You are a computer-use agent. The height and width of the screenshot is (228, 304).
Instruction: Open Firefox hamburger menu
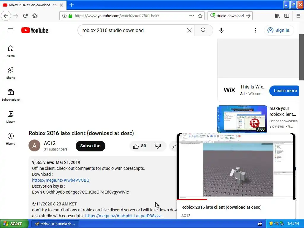(x=298, y=16)
